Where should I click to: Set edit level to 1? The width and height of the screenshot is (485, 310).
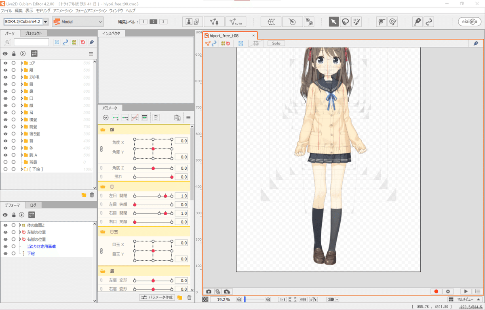click(x=143, y=22)
